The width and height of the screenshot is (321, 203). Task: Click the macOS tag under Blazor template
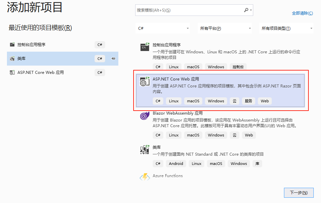(193, 135)
